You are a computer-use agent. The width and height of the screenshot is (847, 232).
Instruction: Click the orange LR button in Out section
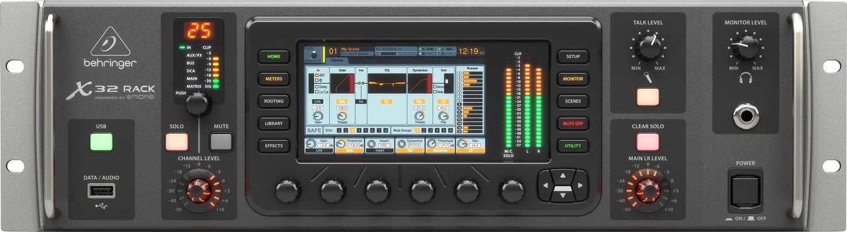tap(443, 101)
